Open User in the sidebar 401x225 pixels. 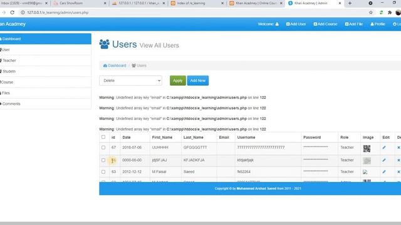[45, 50]
